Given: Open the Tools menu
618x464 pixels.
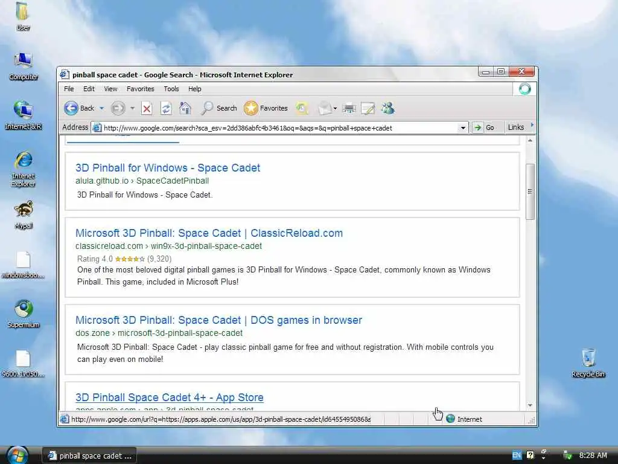Looking at the screenshot, I should [x=171, y=89].
